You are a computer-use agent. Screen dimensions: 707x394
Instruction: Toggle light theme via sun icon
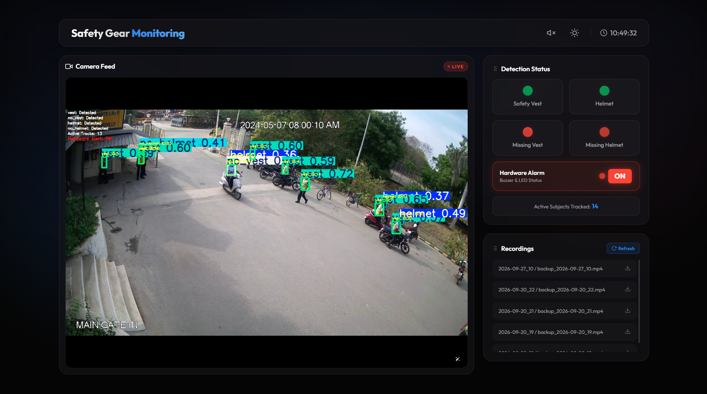[x=575, y=33]
